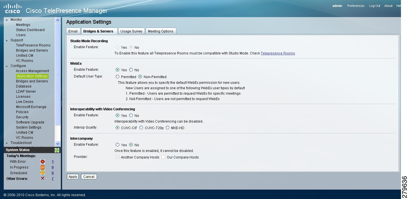Screen dimensions: 409x199
Task: Click Log Out in the header
Action: pyautogui.click(x=375, y=6)
